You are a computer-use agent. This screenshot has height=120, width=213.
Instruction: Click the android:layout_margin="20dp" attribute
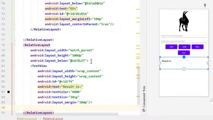point(65,102)
